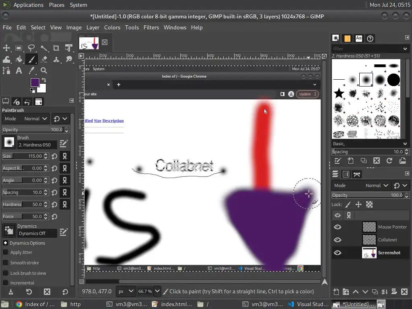Image resolution: width=412 pixels, height=309 pixels.
Task: Open the Colors menu
Action: (x=112, y=27)
